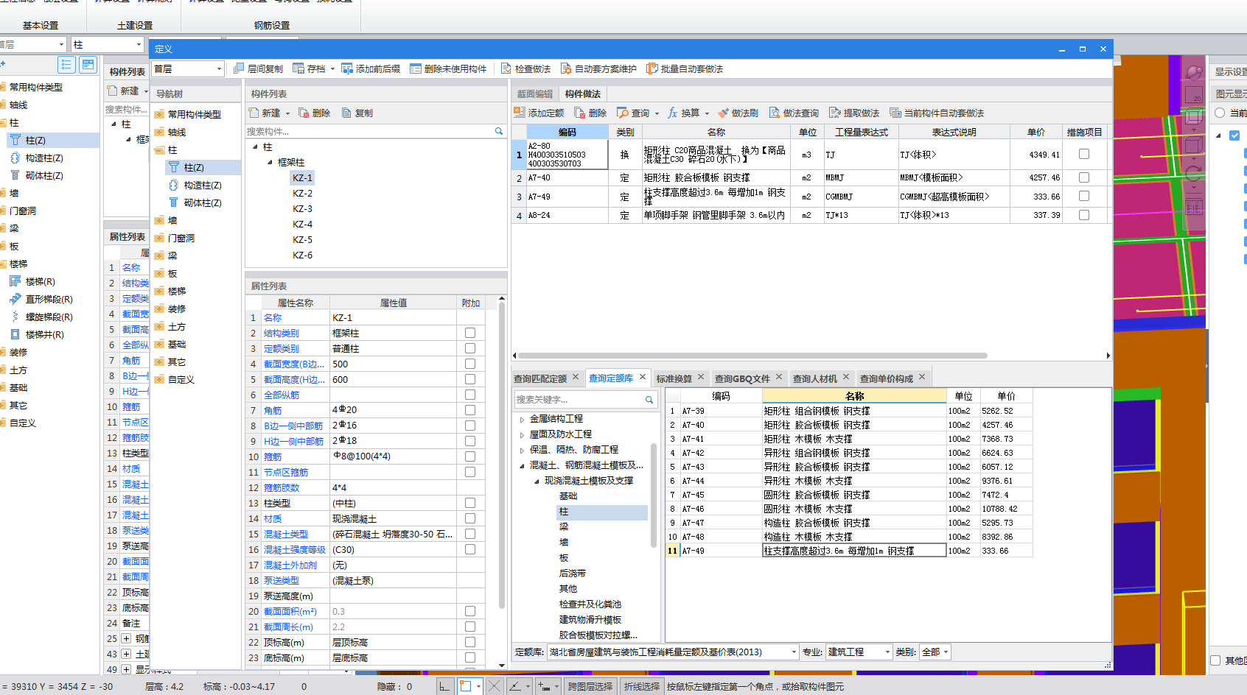Click 折线选择 status bar button

[x=642, y=686]
